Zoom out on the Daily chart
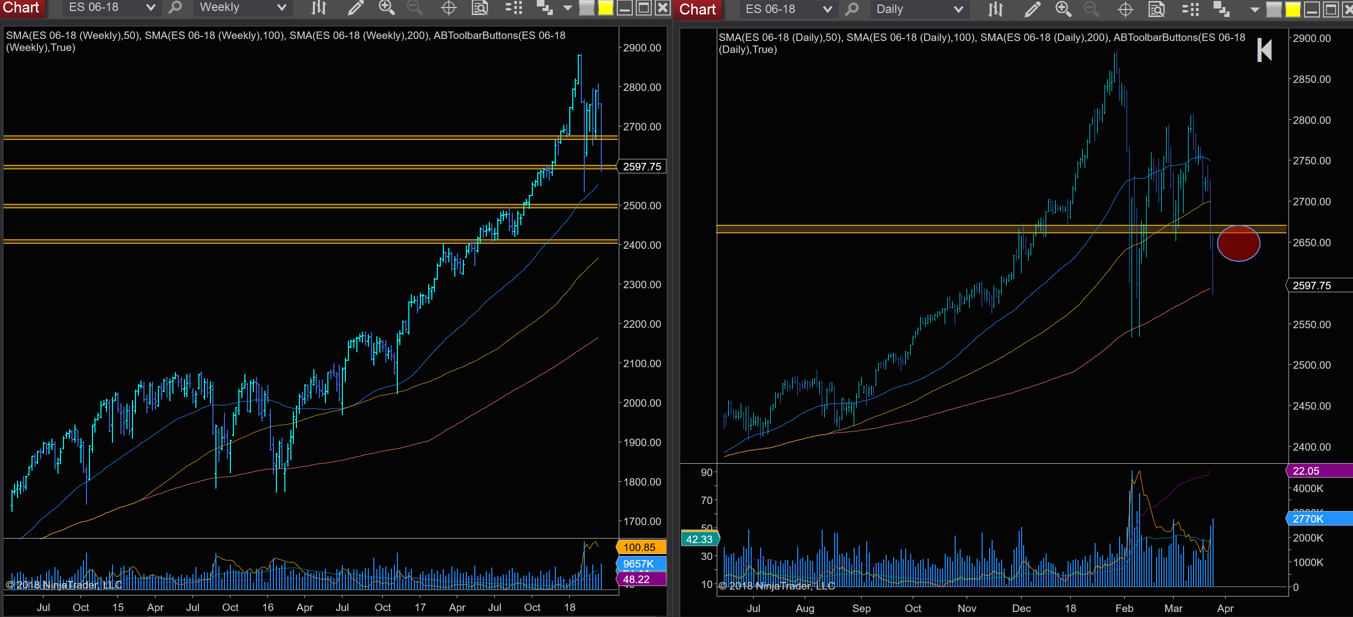Screen dimensions: 1353x617 pyautogui.click(x=1092, y=9)
